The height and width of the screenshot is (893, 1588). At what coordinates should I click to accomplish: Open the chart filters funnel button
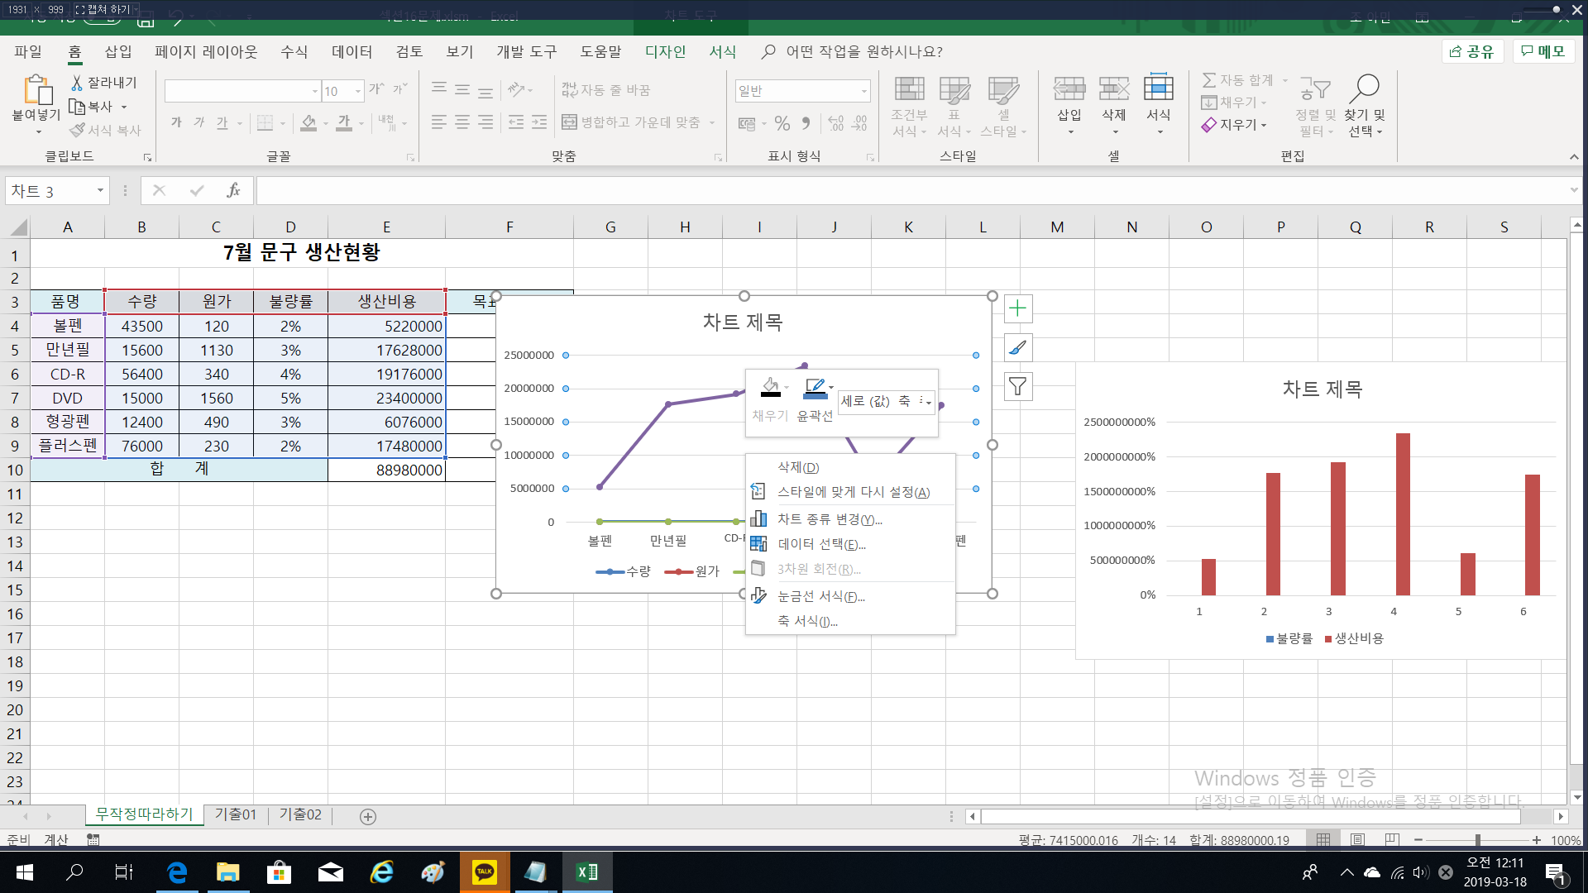1017,387
